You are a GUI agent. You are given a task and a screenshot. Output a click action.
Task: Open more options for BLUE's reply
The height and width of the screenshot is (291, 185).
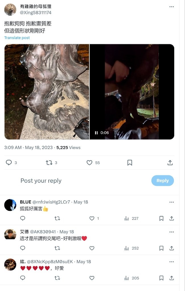[x=171, y=202]
